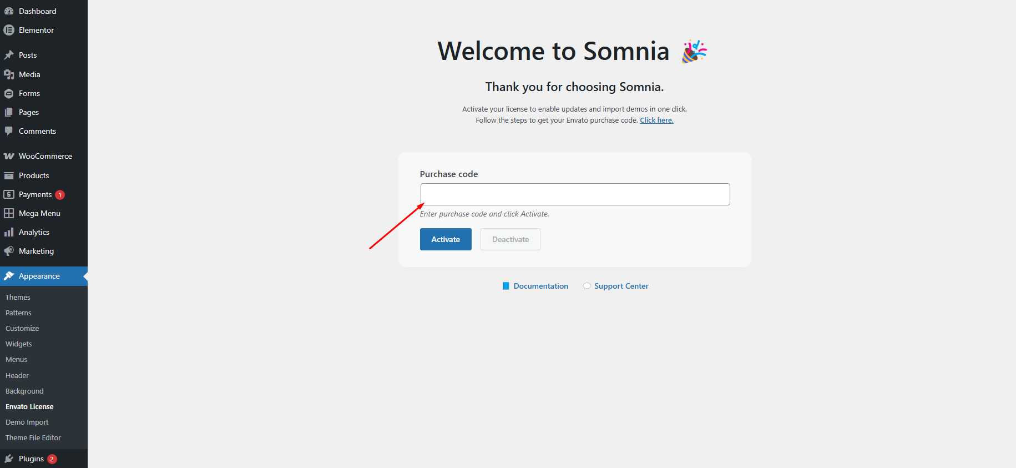This screenshot has height=468, width=1016.
Task: Click the Media library icon
Action: point(9,74)
